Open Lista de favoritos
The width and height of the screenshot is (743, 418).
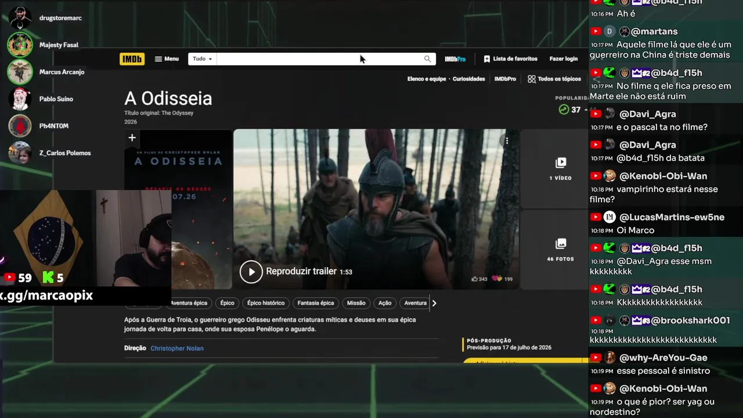coord(510,59)
